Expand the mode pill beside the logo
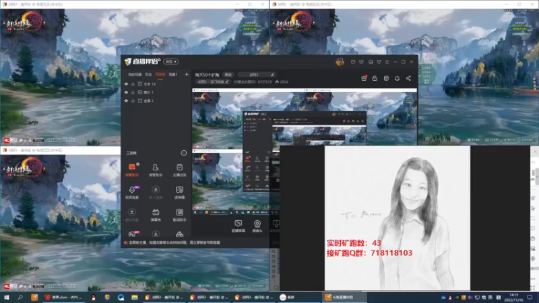539x303 pixels. [171, 61]
